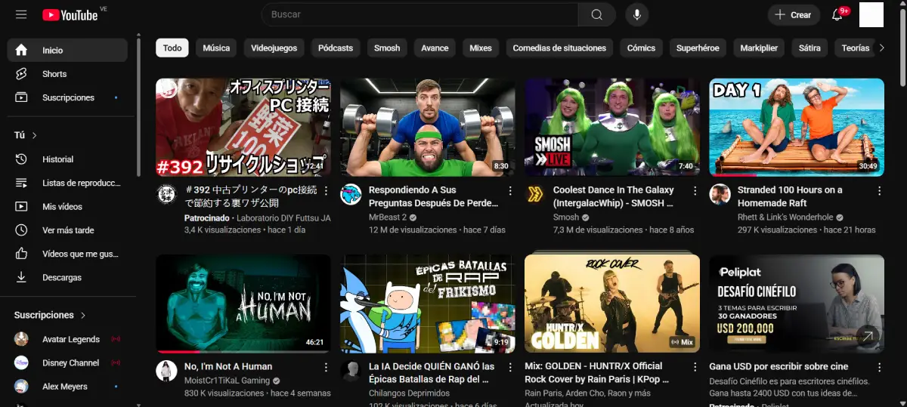Go to Inicio in sidebar
907x407 pixels.
coord(53,51)
